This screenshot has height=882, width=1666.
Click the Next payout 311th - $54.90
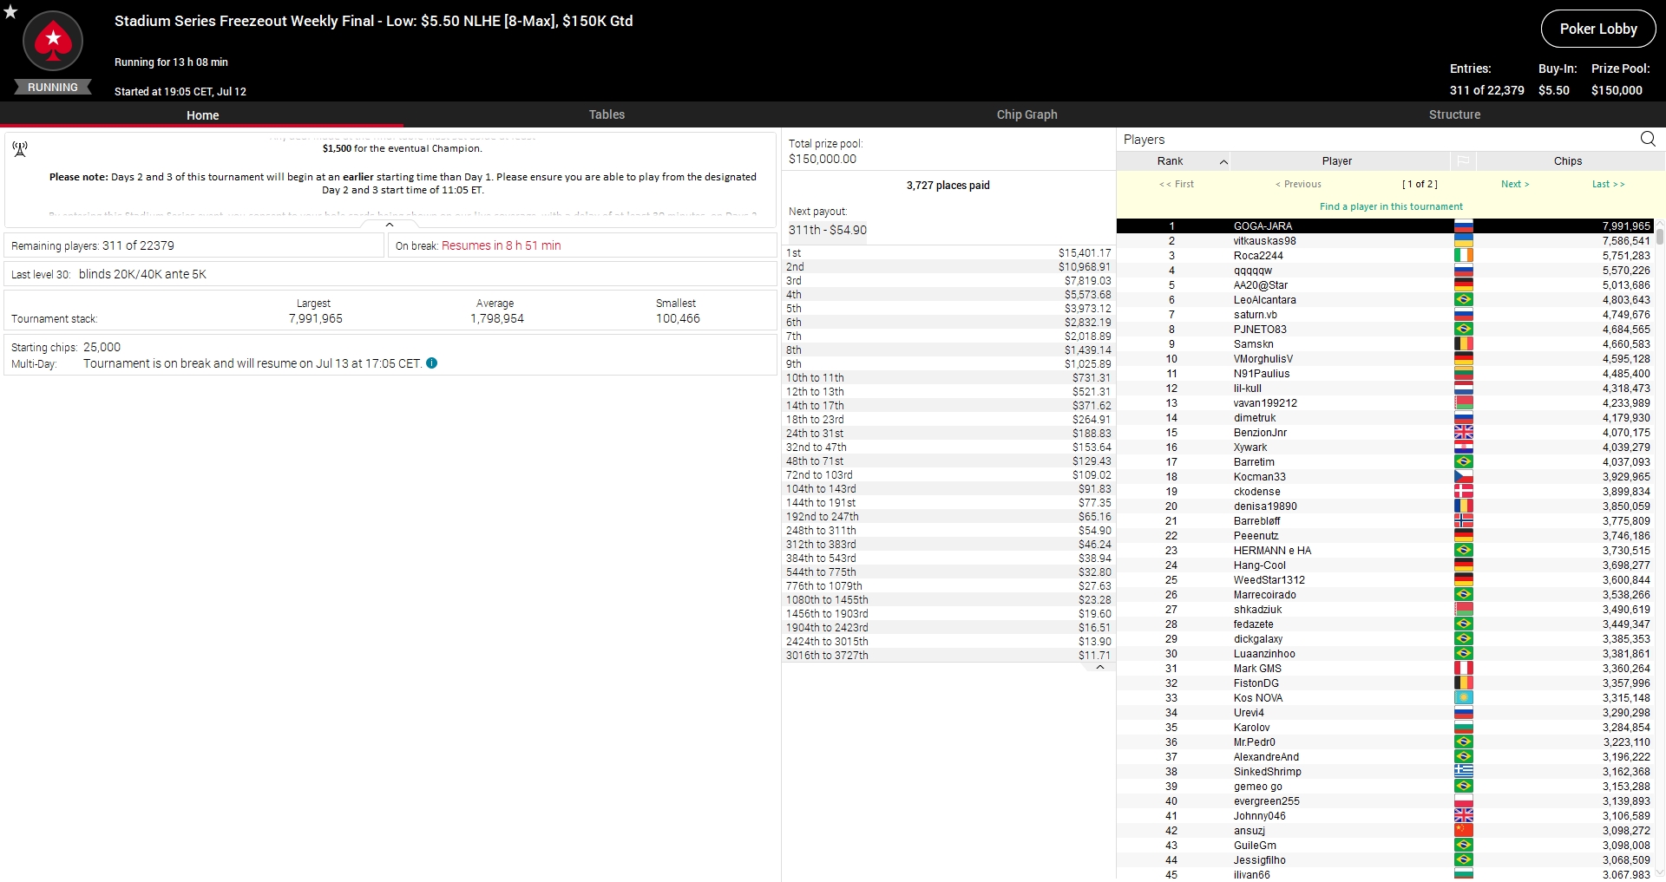tap(828, 230)
